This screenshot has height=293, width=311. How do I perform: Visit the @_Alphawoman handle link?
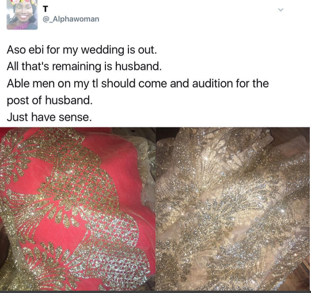[x=71, y=19]
